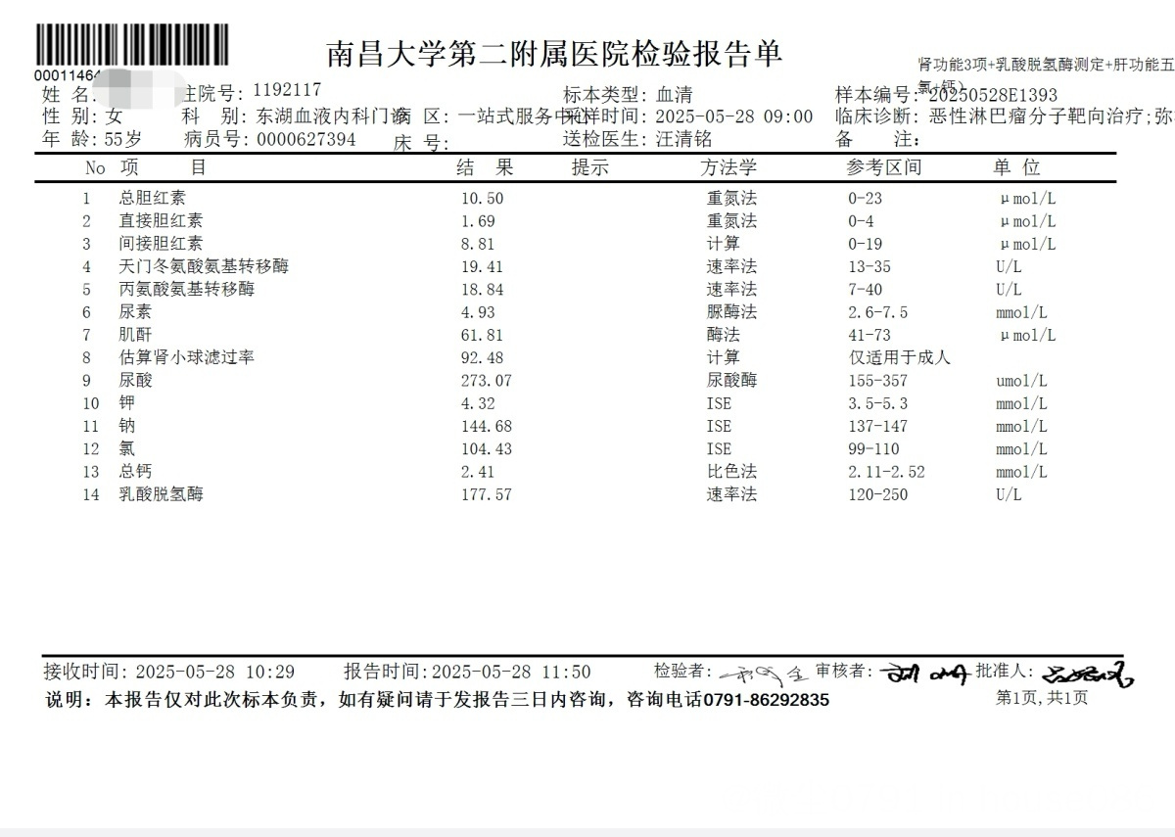Select the 总钙 result "2.41"
This screenshot has height=837, width=1175.
click(478, 471)
